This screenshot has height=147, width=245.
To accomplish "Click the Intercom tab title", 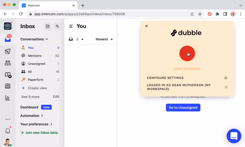I will click(x=34, y=5).
